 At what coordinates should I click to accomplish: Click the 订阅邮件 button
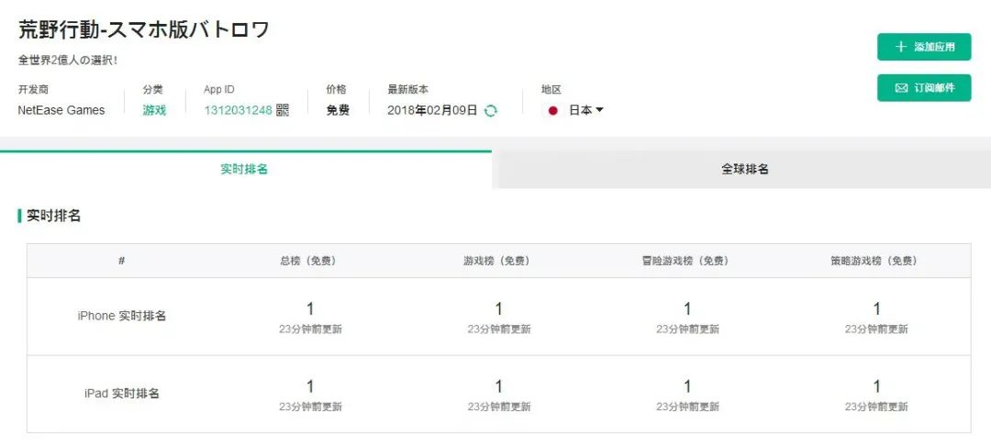pos(924,88)
